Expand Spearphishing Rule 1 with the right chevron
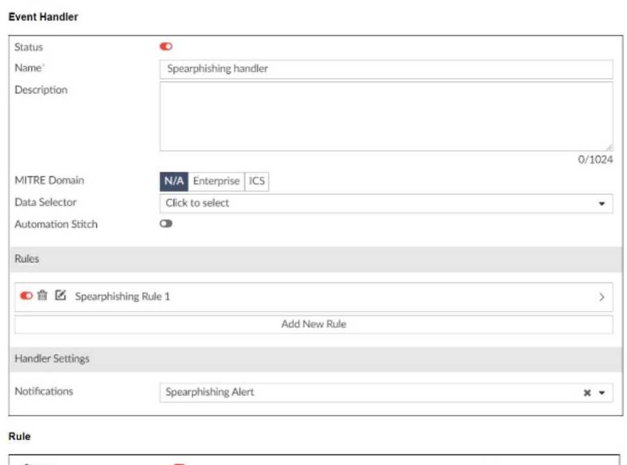The height and width of the screenshot is (465, 627). click(x=602, y=297)
